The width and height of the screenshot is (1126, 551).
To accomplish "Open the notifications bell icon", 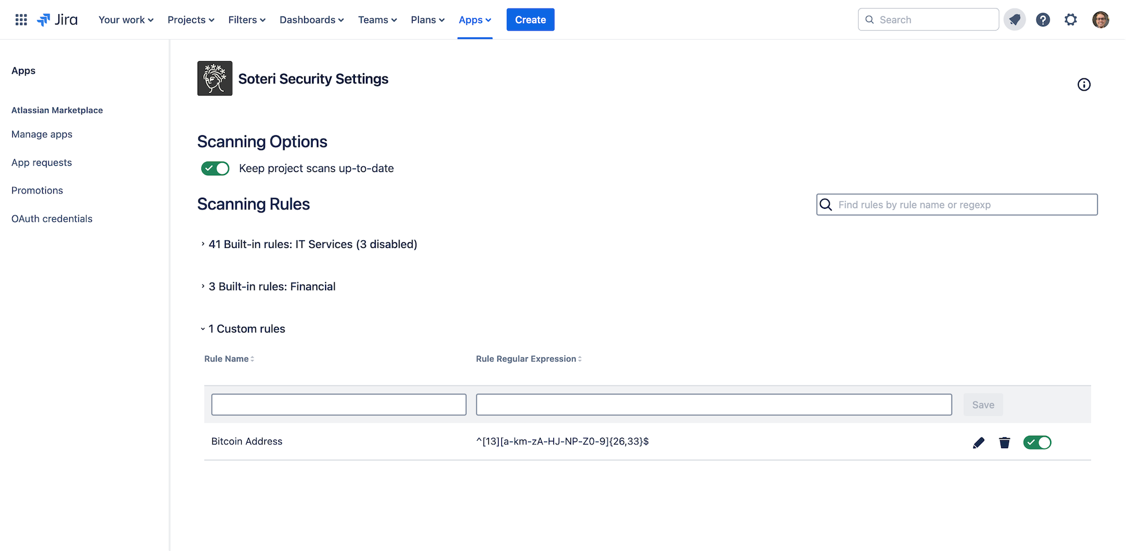I will (1015, 20).
